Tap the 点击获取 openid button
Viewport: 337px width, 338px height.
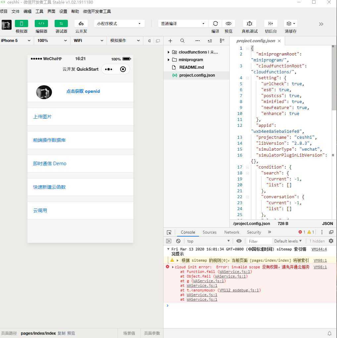[83, 92]
